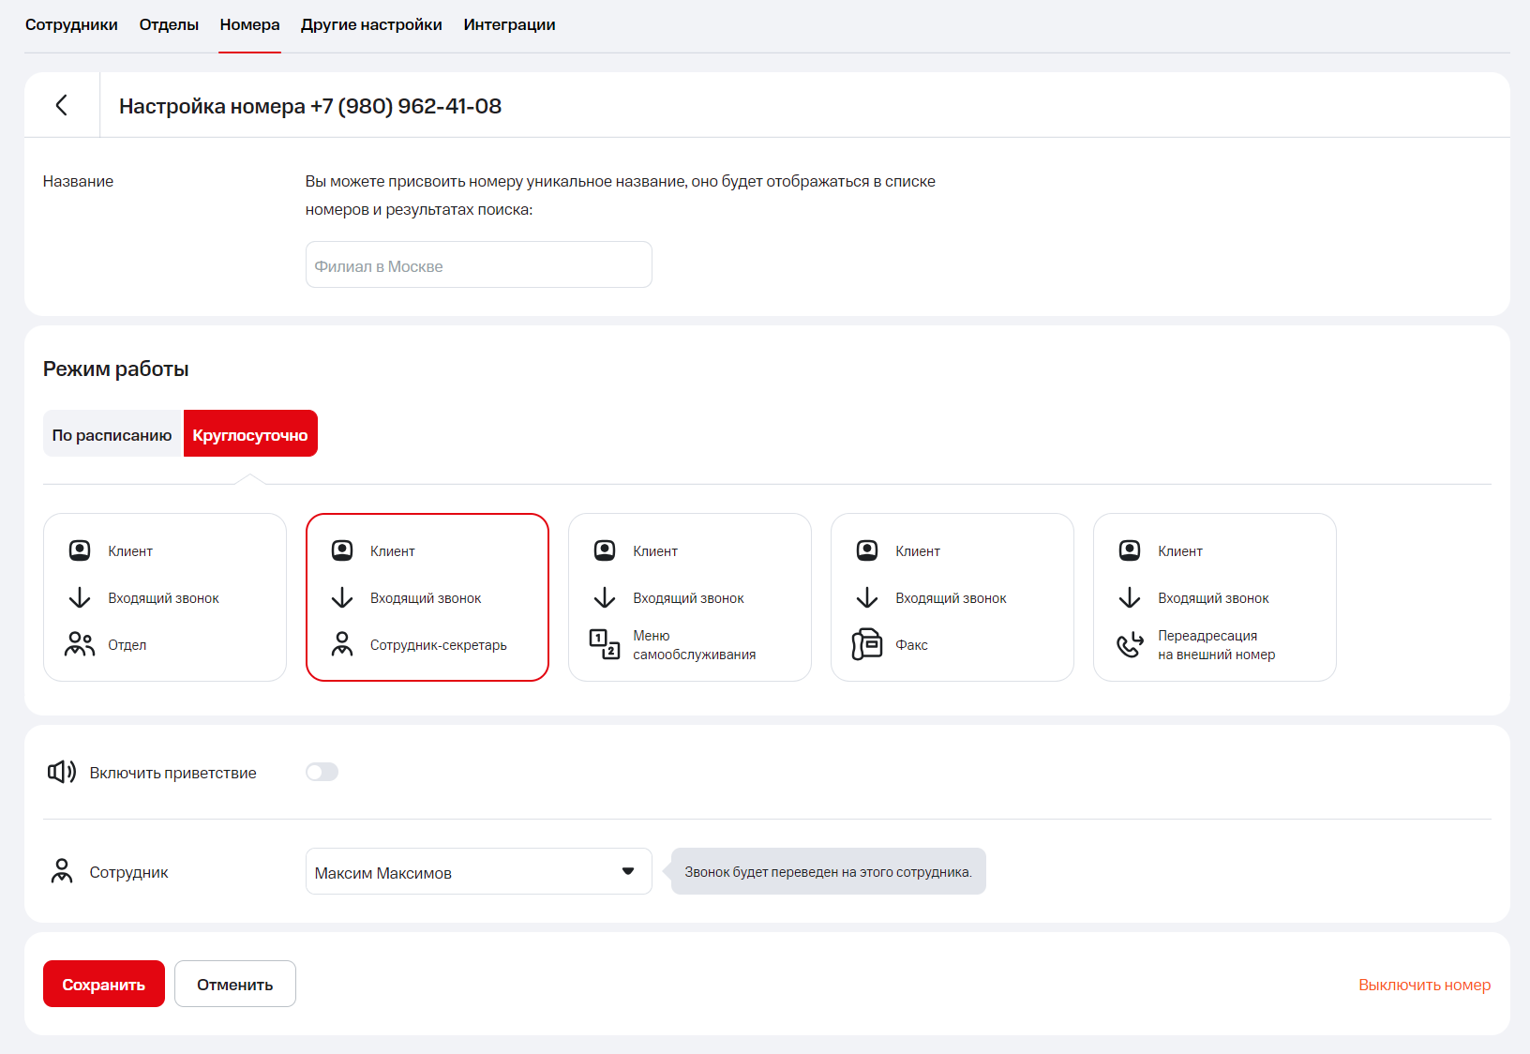The height and width of the screenshot is (1054, 1530).
Task: Click the number name input field
Action: pos(478,265)
